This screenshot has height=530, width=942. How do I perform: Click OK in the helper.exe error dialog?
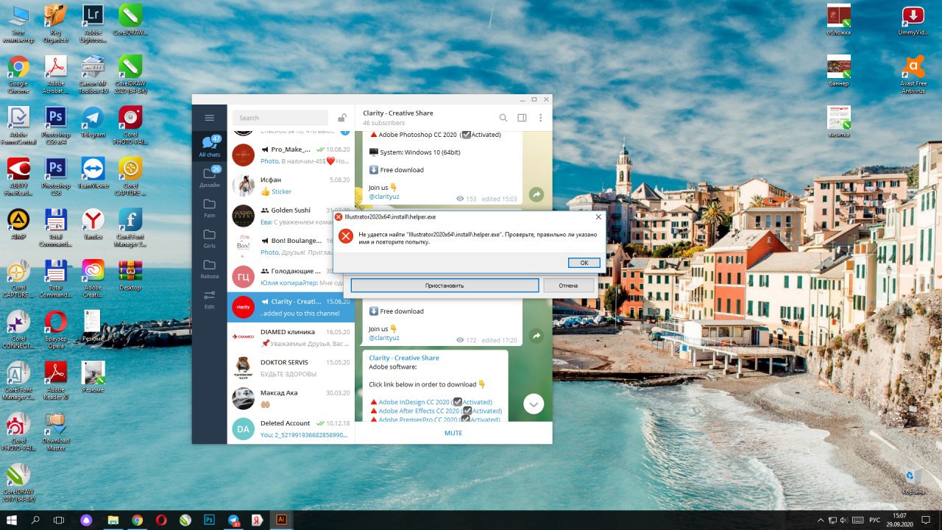[x=584, y=263]
